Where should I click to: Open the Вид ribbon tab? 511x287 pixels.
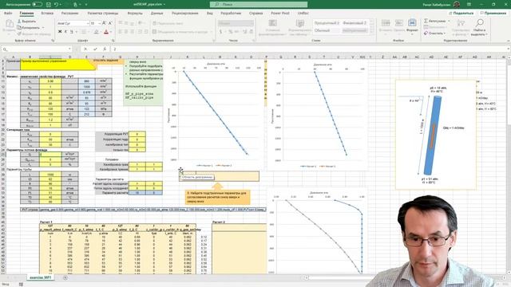coord(210,14)
